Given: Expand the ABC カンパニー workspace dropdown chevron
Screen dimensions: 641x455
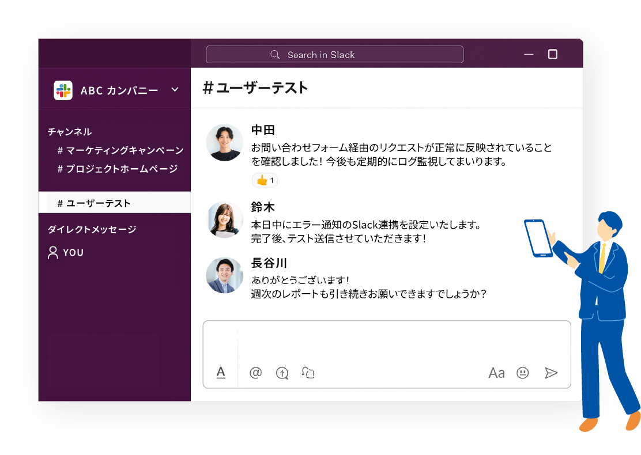Looking at the screenshot, I should coord(175,89).
